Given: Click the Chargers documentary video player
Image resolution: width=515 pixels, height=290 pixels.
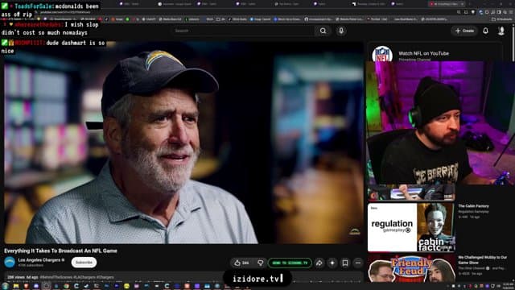Looking at the screenshot, I should click(x=184, y=142).
